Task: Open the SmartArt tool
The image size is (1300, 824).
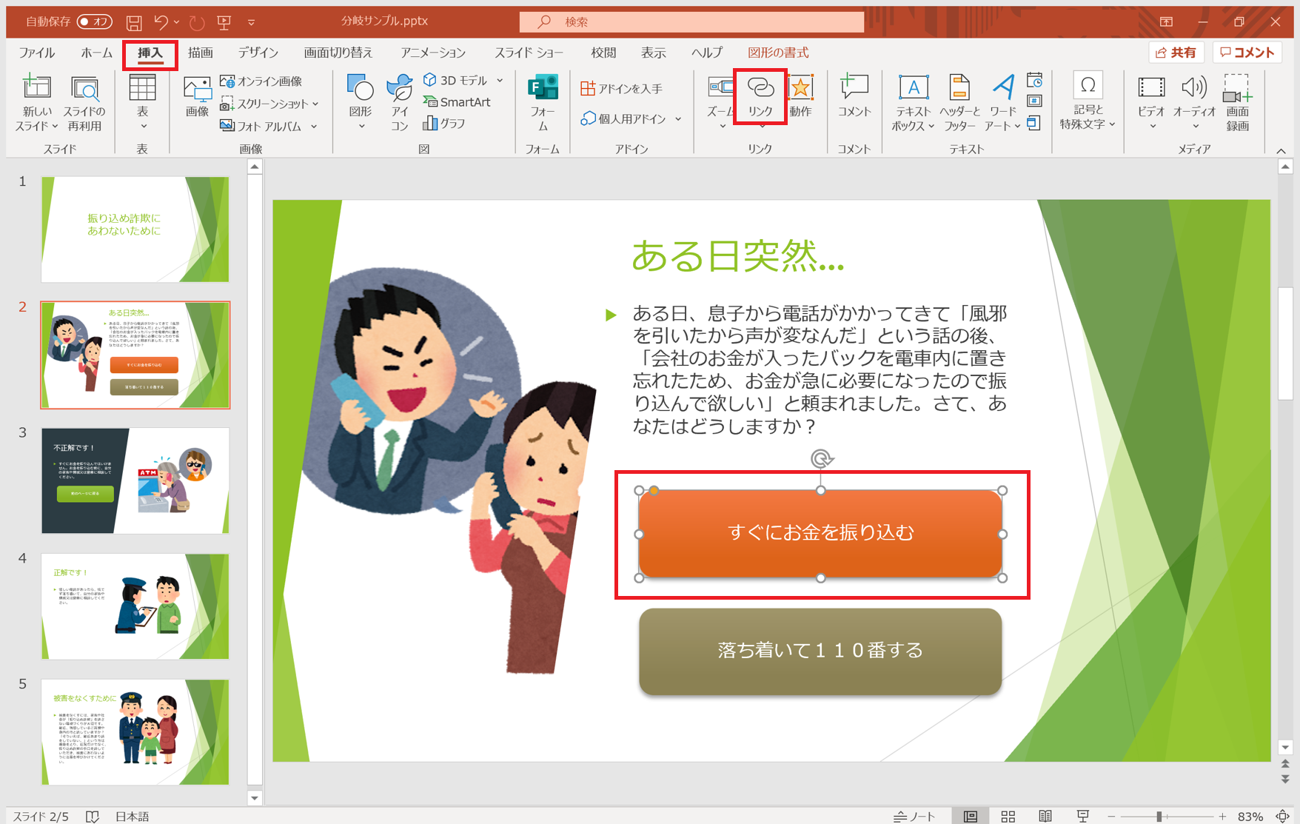Action: (x=457, y=102)
